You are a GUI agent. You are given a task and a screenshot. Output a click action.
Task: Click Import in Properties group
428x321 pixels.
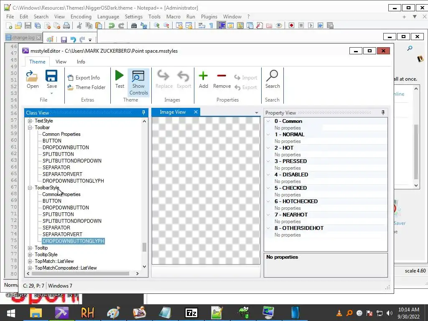tap(246, 78)
